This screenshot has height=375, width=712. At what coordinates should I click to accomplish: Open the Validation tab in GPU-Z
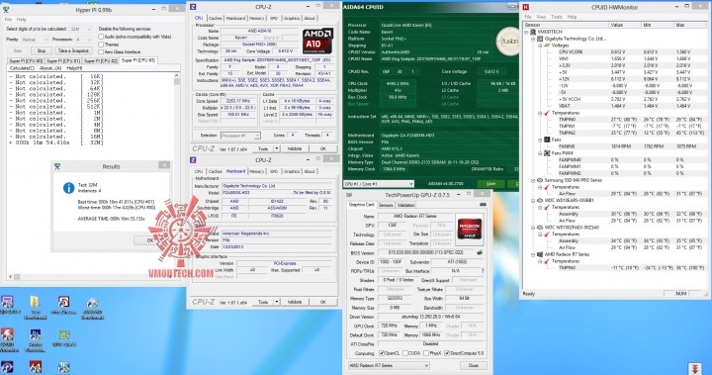(x=406, y=205)
